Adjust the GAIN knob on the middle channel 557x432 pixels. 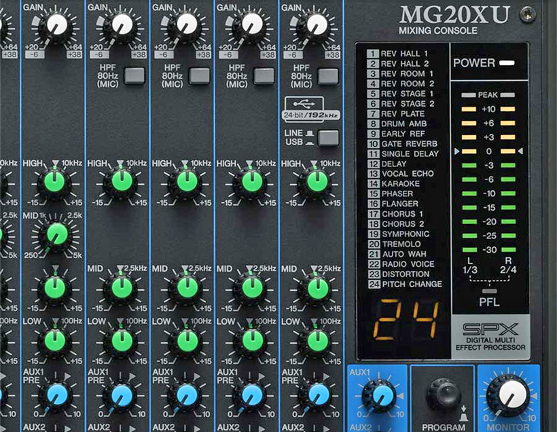pos(186,26)
